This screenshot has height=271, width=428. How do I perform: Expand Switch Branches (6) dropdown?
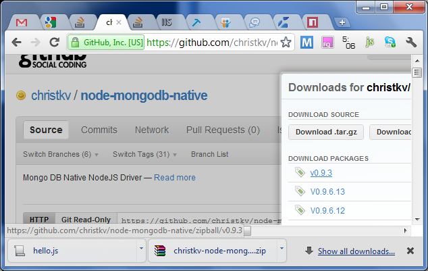point(61,154)
